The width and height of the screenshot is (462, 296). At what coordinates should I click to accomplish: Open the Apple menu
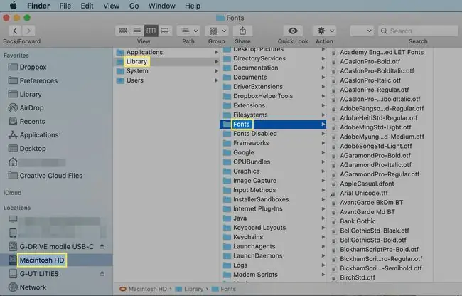point(14,6)
